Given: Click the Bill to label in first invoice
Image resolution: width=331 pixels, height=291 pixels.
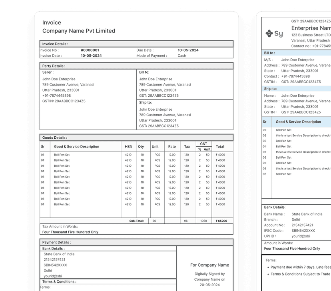Looking at the screenshot, I should (x=144, y=72).
